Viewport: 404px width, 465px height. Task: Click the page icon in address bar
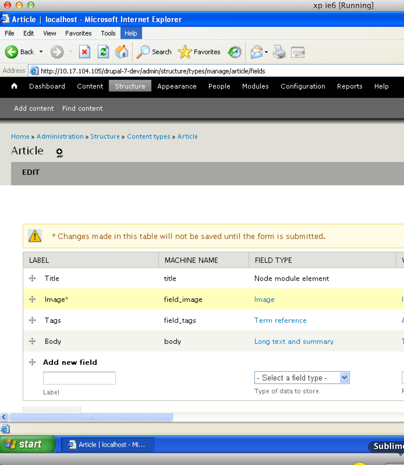click(34, 71)
